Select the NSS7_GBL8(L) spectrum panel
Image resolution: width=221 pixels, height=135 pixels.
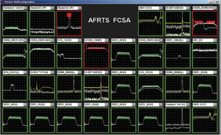pyautogui.click(x=178, y=56)
